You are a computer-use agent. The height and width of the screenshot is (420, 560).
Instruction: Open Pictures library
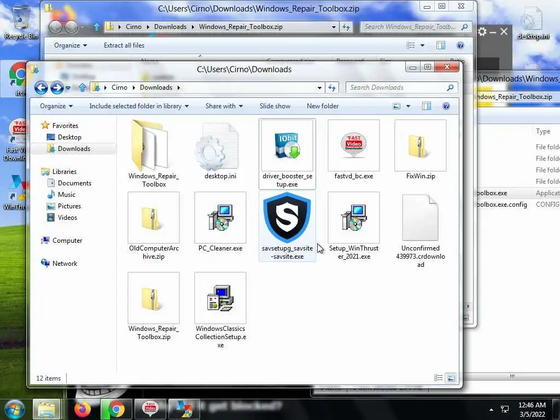pos(69,206)
